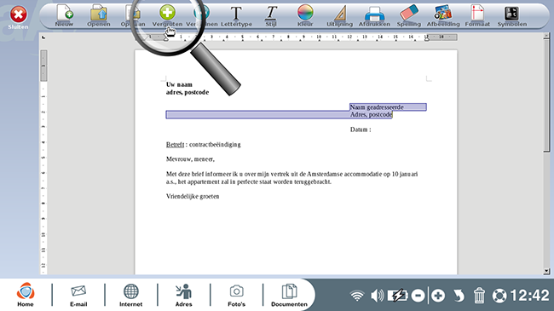This screenshot has width=554, height=311.
Task: Click the text 'Uw naam'
Action: [179, 84]
